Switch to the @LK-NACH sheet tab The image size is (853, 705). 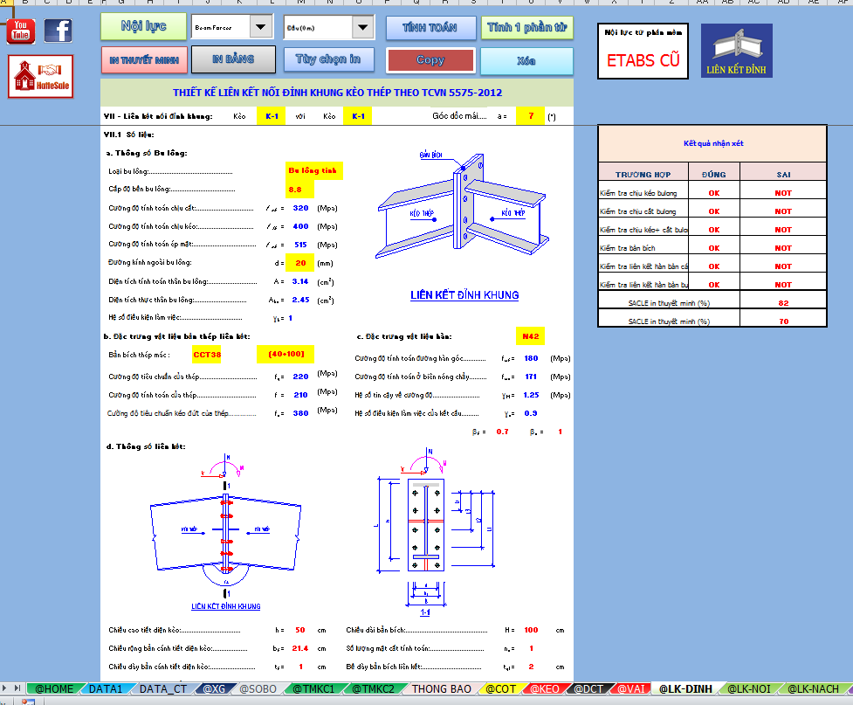tap(814, 688)
